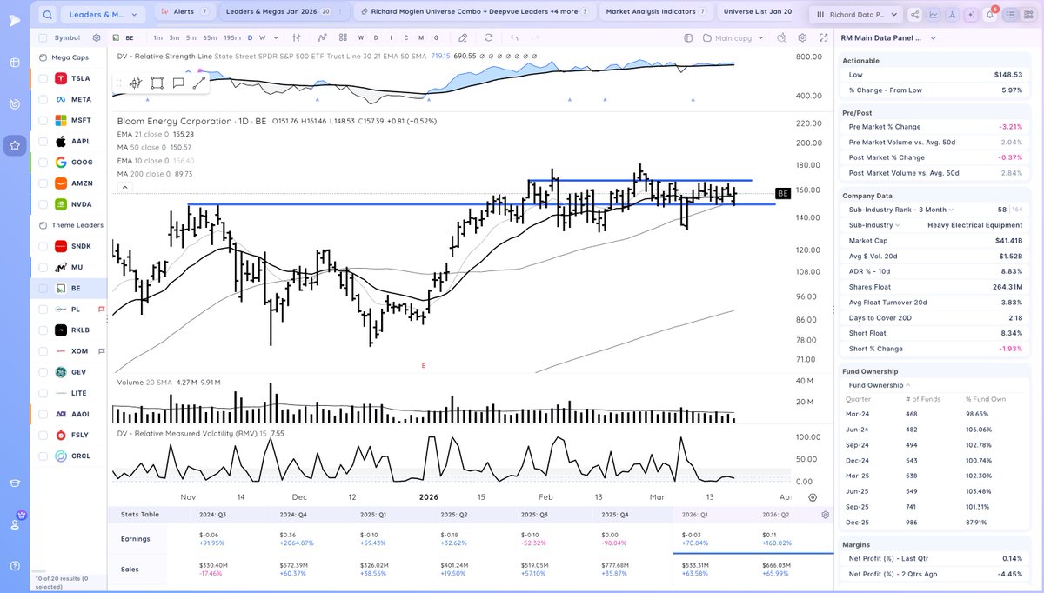Click the BE ticker symbol field
Screen dimensions: 1044x593
130,38
